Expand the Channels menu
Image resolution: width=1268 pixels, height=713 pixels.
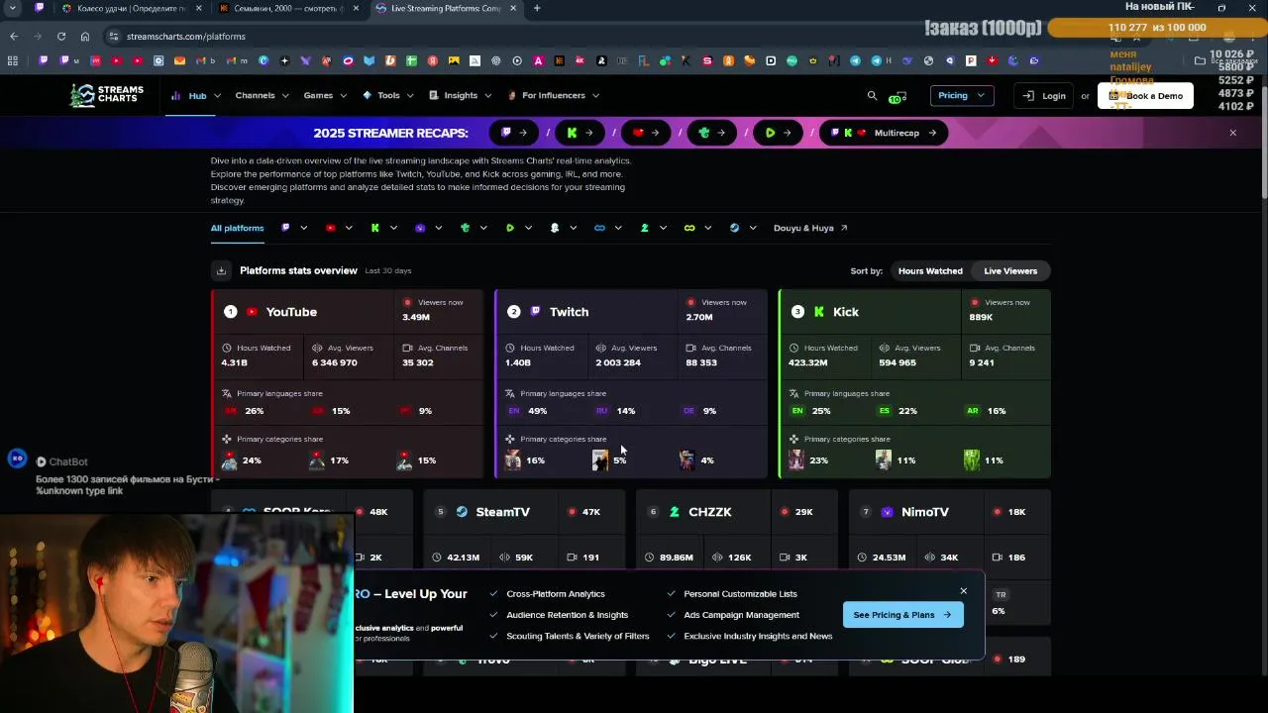pyautogui.click(x=262, y=96)
